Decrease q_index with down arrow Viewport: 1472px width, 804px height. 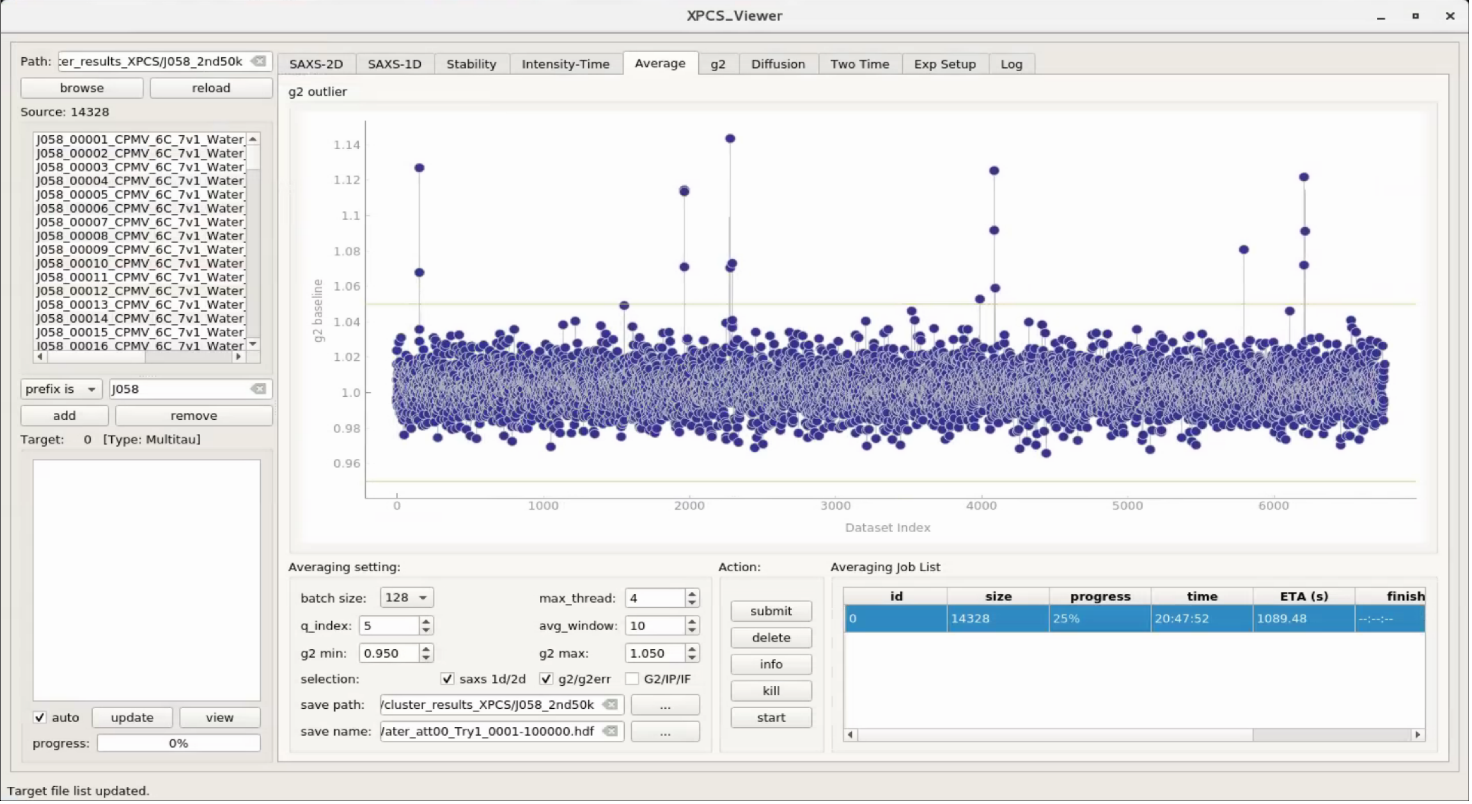tap(426, 631)
